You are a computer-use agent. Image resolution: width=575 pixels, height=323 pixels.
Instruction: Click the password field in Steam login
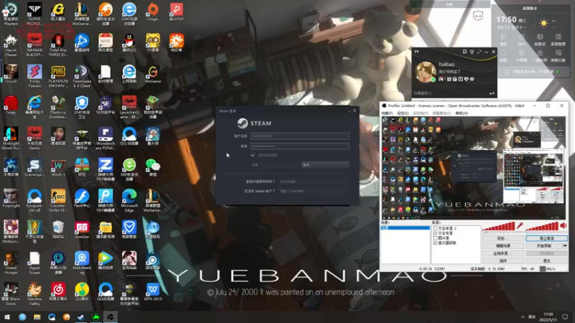(300, 146)
